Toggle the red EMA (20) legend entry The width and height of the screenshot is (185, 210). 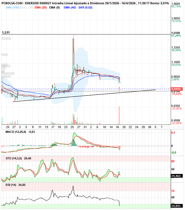(x=41, y=7)
